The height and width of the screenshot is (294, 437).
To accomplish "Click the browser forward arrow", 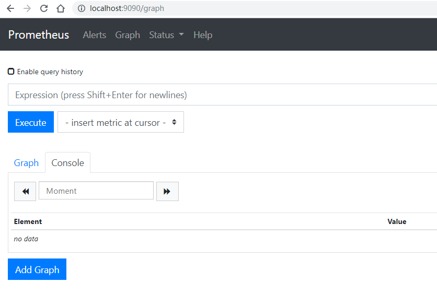I will pyautogui.click(x=27, y=8).
